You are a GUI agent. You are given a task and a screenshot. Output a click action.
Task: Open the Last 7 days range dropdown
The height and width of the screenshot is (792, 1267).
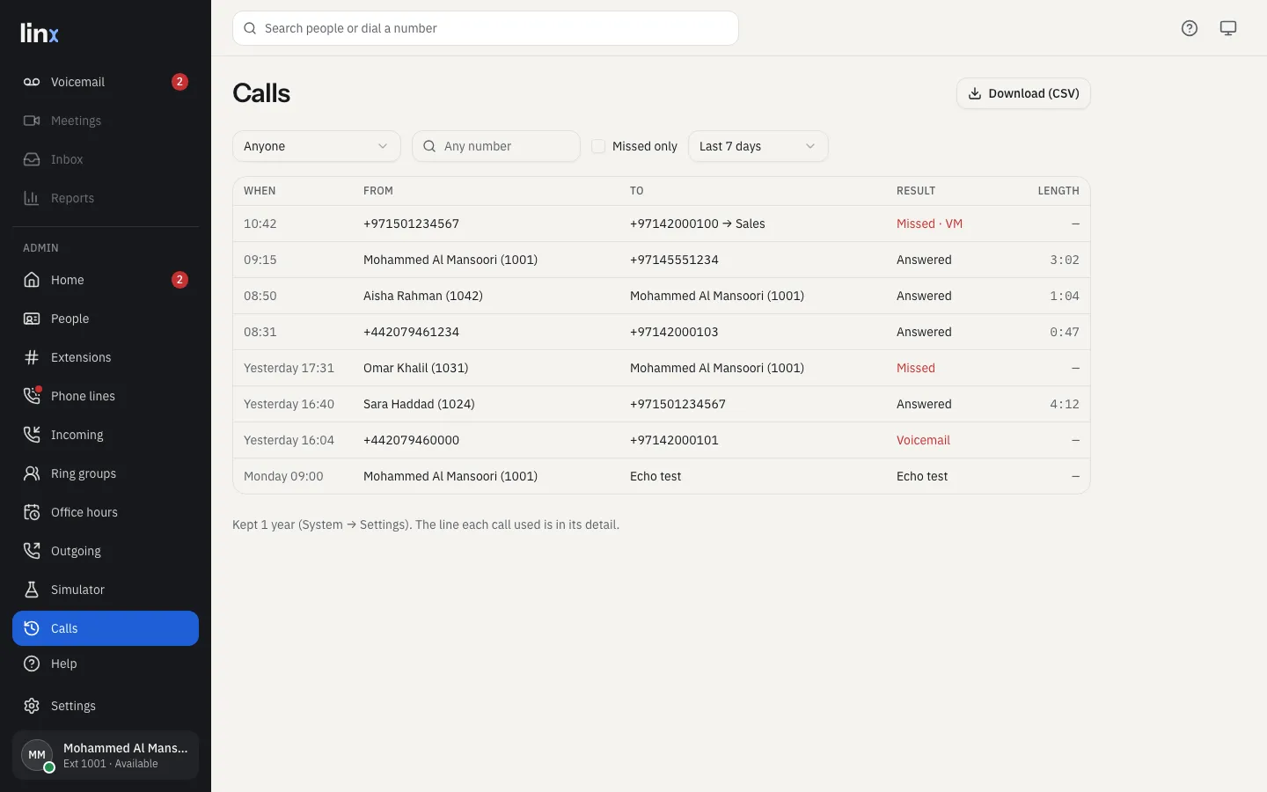point(758,146)
